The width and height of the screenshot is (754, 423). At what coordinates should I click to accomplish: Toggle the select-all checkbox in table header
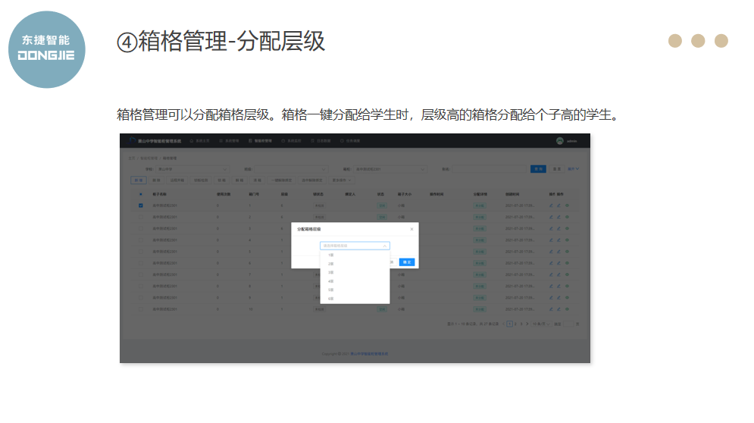(x=140, y=194)
